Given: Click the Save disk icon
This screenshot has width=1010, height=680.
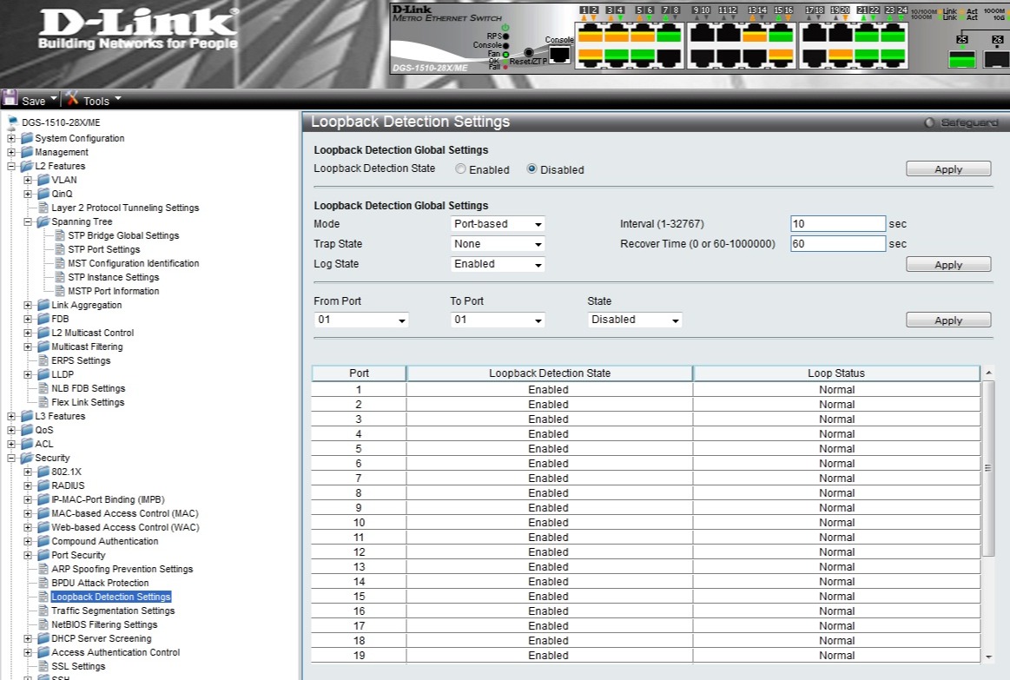Looking at the screenshot, I should pyautogui.click(x=10, y=99).
